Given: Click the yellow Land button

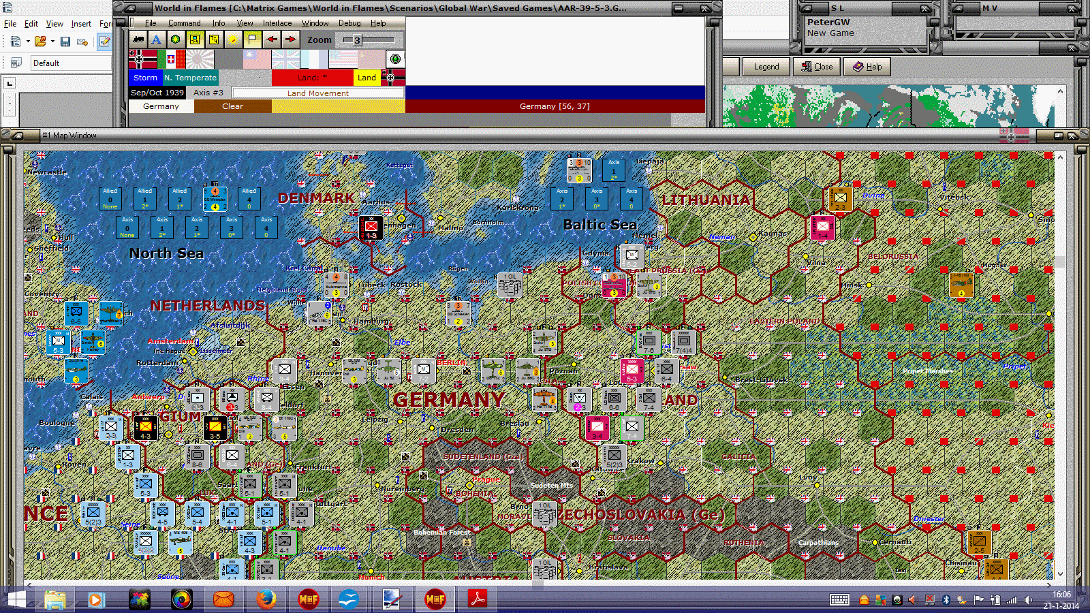Looking at the screenshot, I should pyautogui.click(x=367, y=78).
